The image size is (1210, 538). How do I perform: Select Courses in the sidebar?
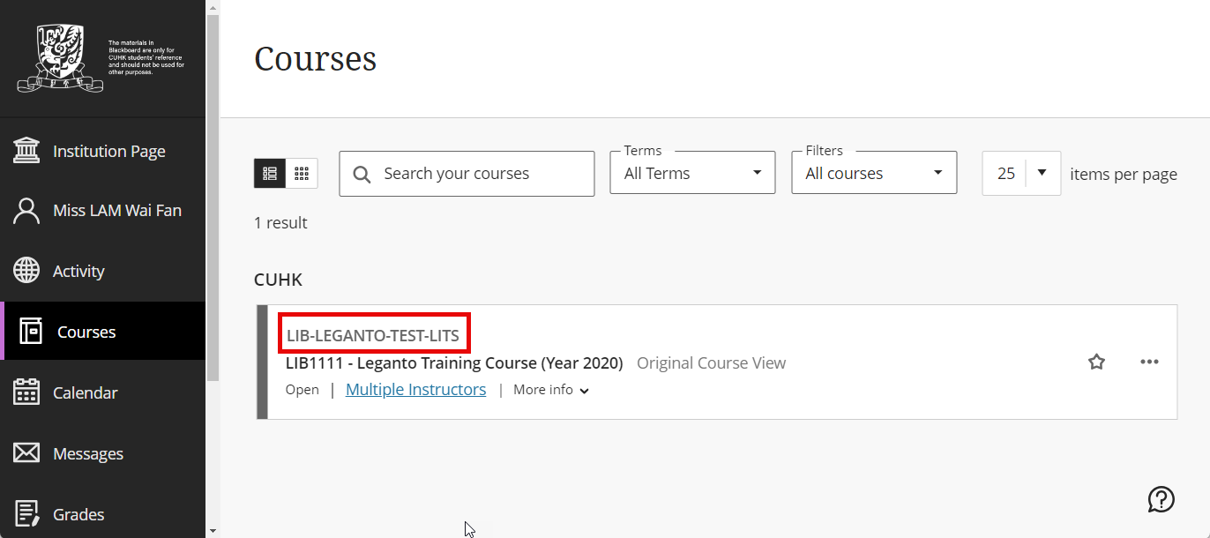click(x=86, y=331)
